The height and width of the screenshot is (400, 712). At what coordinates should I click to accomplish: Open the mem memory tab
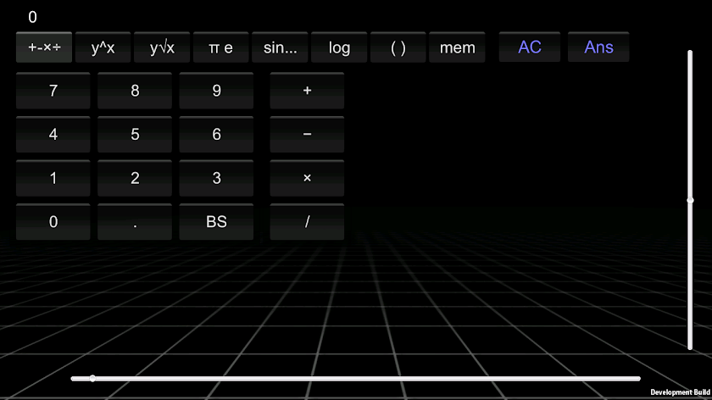coord(457,47)
